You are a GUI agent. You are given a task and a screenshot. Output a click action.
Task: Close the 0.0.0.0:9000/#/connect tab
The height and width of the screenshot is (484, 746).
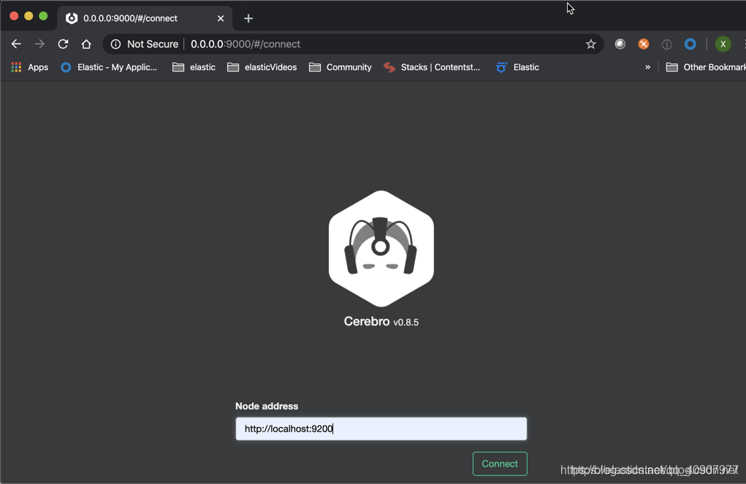(221, 18)
